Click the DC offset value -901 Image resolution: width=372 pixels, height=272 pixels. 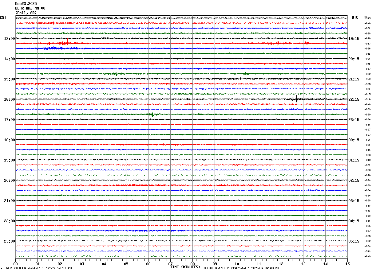368,64
